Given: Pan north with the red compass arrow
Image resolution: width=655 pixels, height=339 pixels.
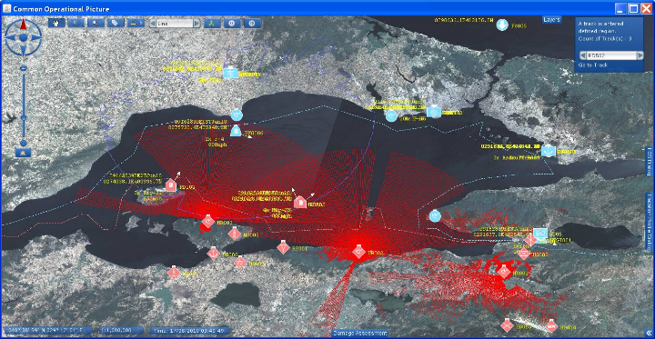Looking at the screenshot, I should [24, 24].
